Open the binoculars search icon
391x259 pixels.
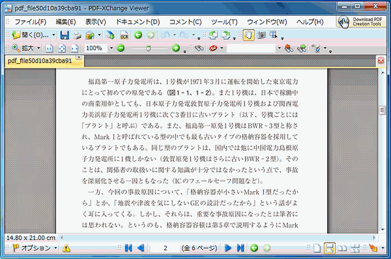[199, 48]
